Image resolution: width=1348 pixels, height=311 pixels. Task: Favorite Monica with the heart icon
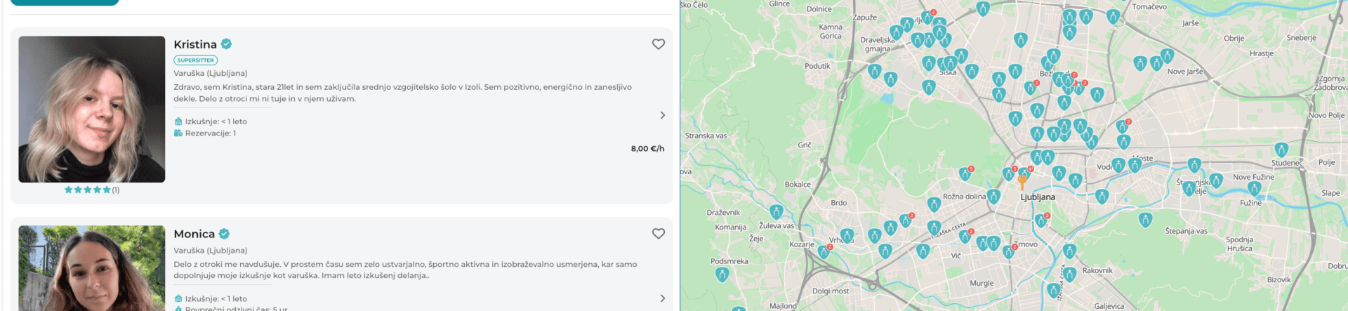pyautogui.click(x=658, y=234)
